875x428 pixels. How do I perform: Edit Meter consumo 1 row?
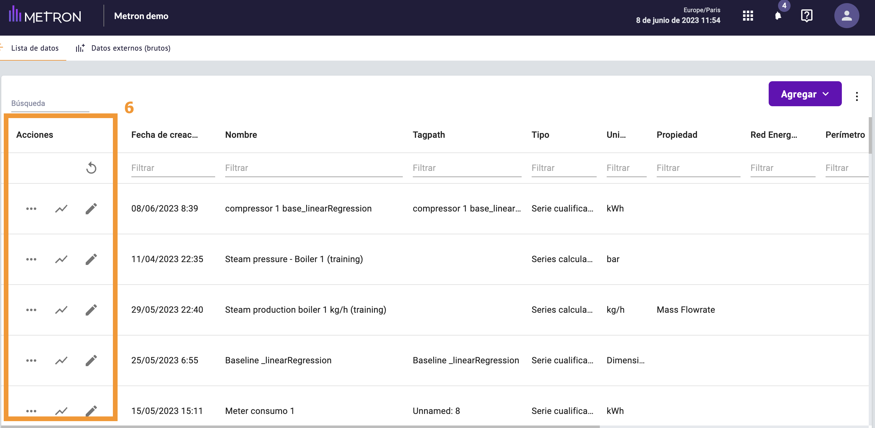point(91,411)
